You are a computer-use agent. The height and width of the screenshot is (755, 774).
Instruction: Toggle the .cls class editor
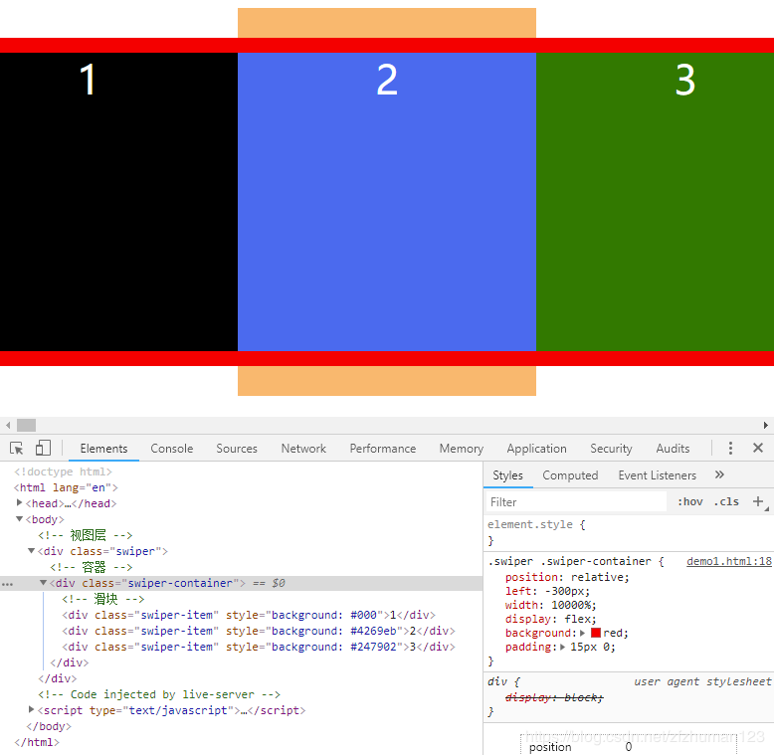pyautogui.click(x=726, y=502)
